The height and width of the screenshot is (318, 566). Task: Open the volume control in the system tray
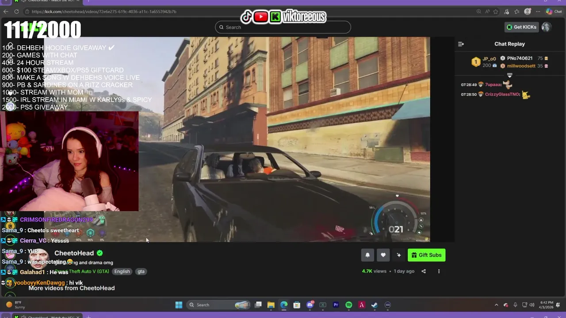[532, 305]
